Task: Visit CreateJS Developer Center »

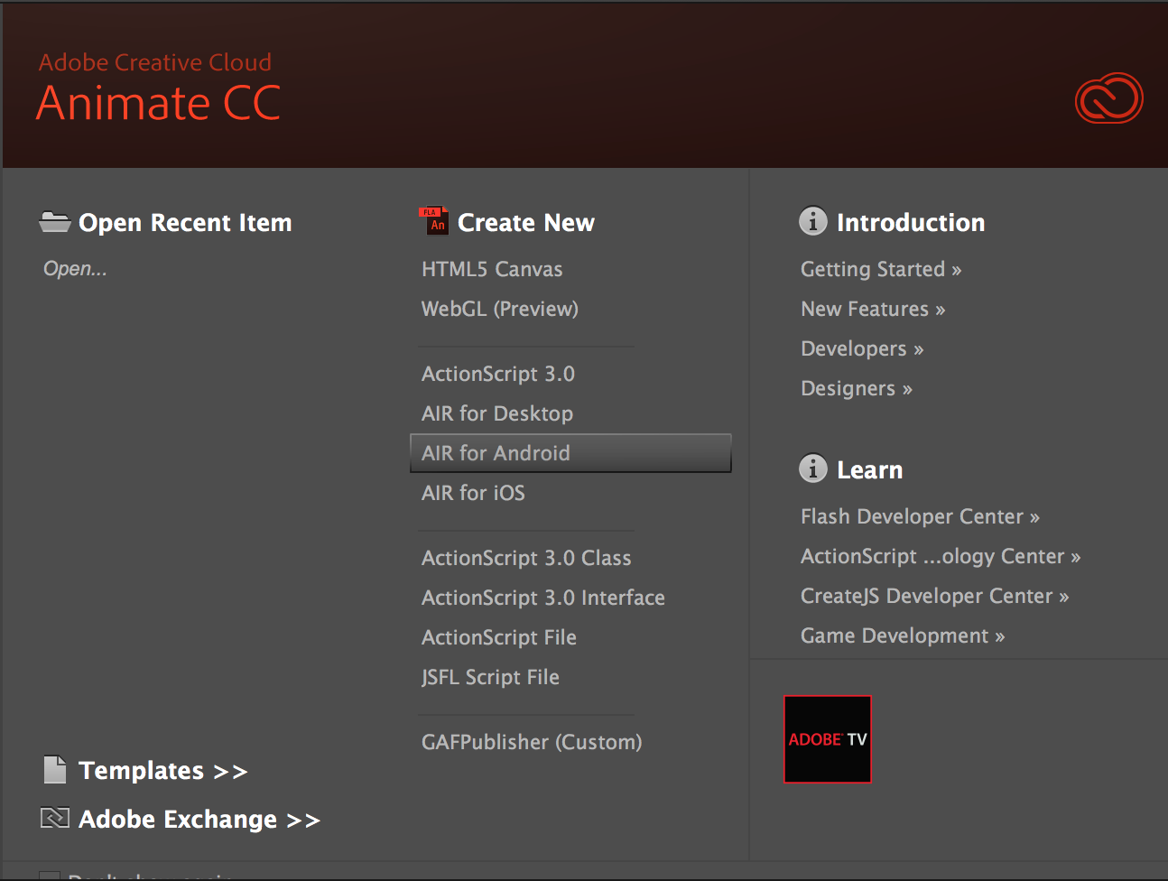Action: tap(934, 596)
